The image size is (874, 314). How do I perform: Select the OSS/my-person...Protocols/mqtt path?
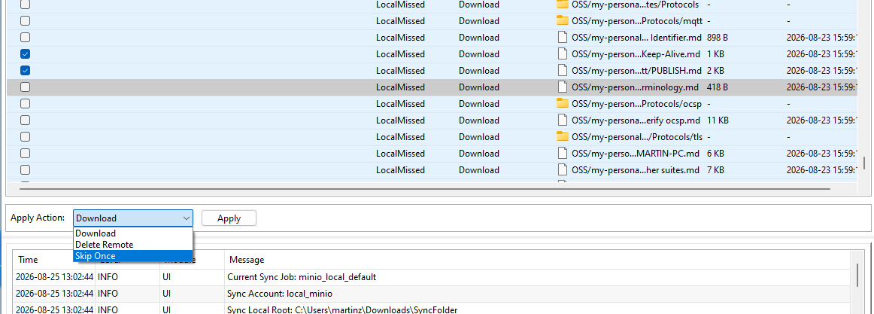[636, 21]
